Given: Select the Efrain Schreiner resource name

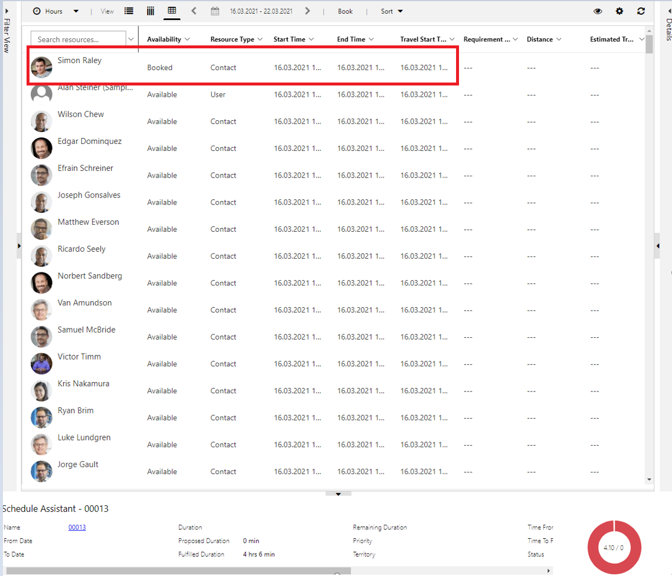Looking at the screenshot, I should [x=86, y=168].
